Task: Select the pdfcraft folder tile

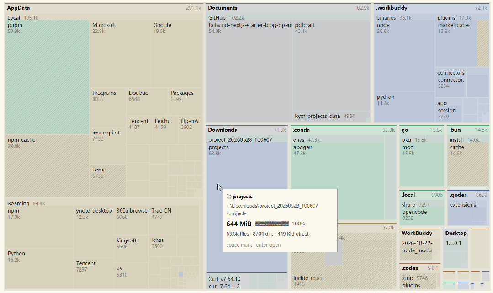Action: [331, 66]
